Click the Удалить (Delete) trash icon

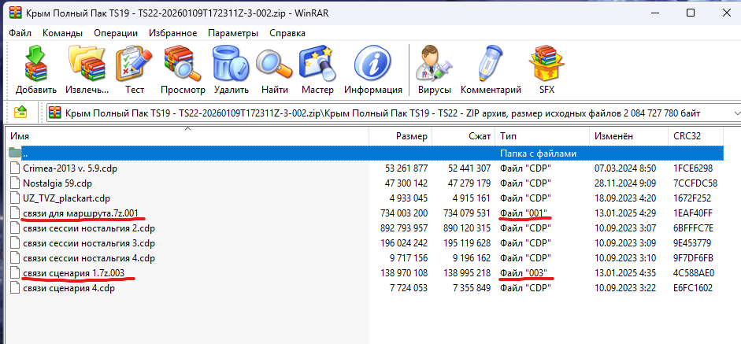click(231, 71)
